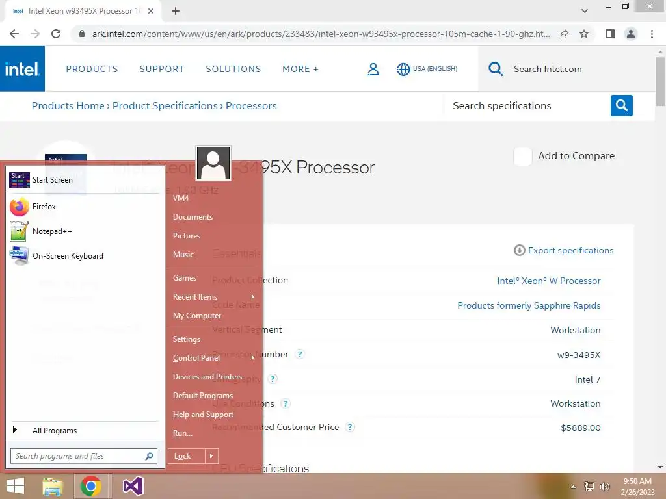This screenshot has width=666, height=499.
Task: Click the Chrome icon on the taskbar
Action: click(91, 486)
